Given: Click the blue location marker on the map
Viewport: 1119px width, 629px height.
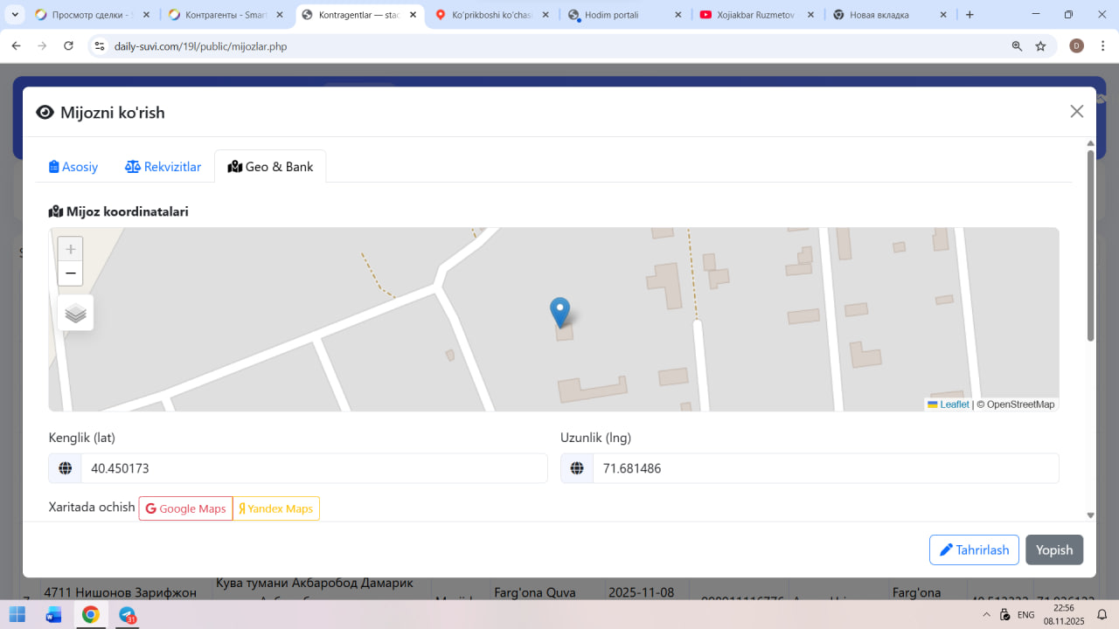Looking at the screenshot, I should tap(559, 312).
